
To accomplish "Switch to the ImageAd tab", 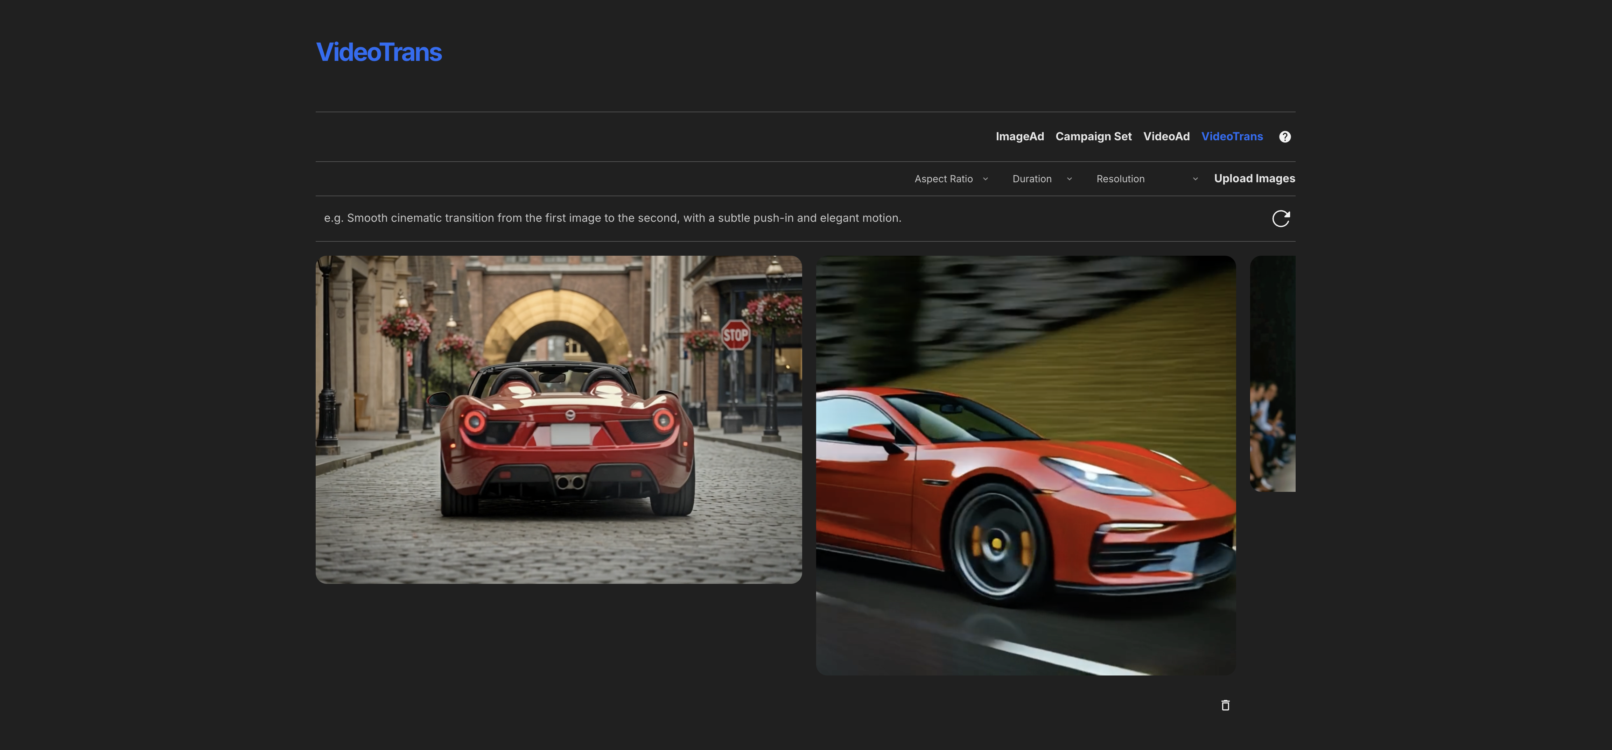I will coord(1019,136).
